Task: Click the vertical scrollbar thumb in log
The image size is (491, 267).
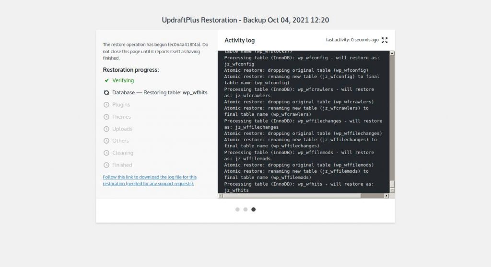Action: [x=392, y=184]
